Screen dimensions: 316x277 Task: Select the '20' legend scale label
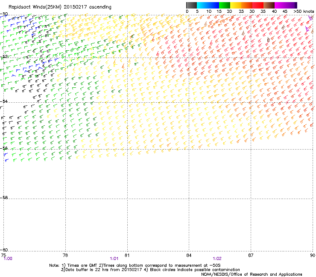[229, 12]
